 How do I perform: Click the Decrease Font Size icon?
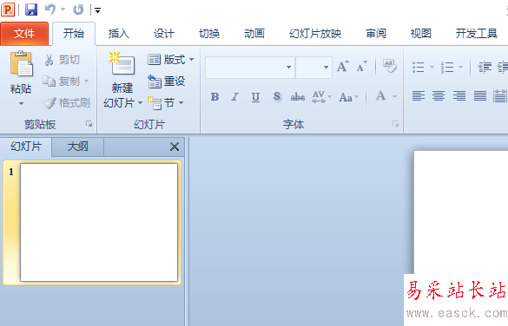coord(362,67)
